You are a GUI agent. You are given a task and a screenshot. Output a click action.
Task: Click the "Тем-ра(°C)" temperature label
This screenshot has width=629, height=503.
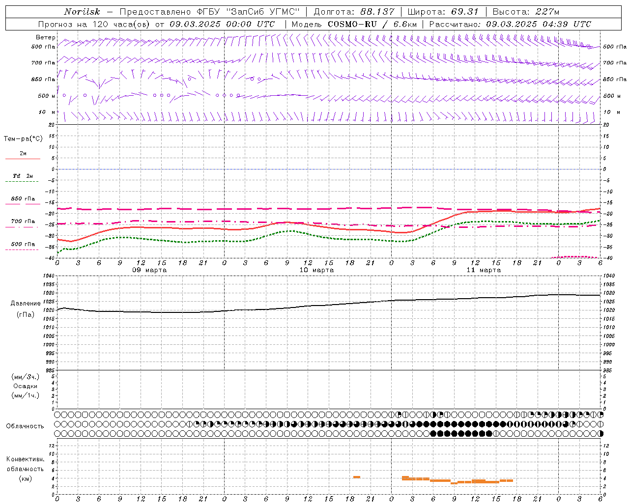point(23,139)
